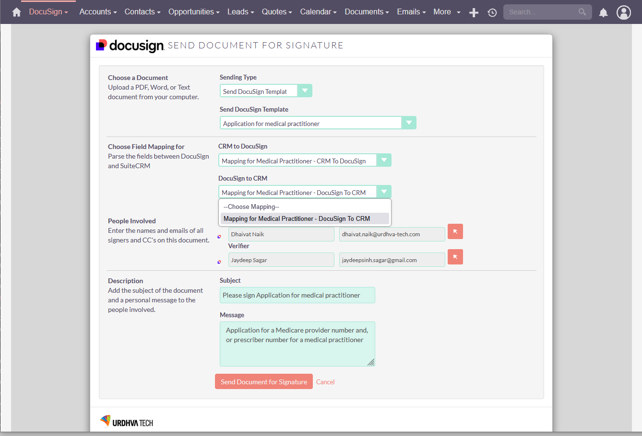Image resolution: width=642 pixels, height=436 pixels.
Task: Click the DocuSign logo in the form header
Action: click(130, 46)
